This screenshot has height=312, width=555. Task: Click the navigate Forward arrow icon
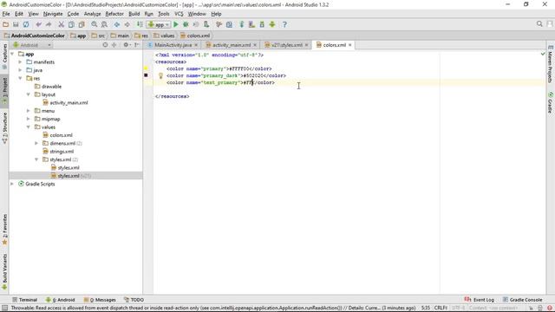[127, 24]
